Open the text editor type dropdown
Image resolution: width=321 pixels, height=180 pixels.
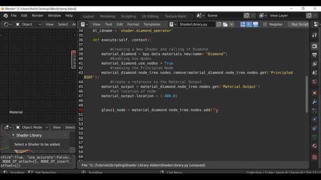(x=84, y=24)
